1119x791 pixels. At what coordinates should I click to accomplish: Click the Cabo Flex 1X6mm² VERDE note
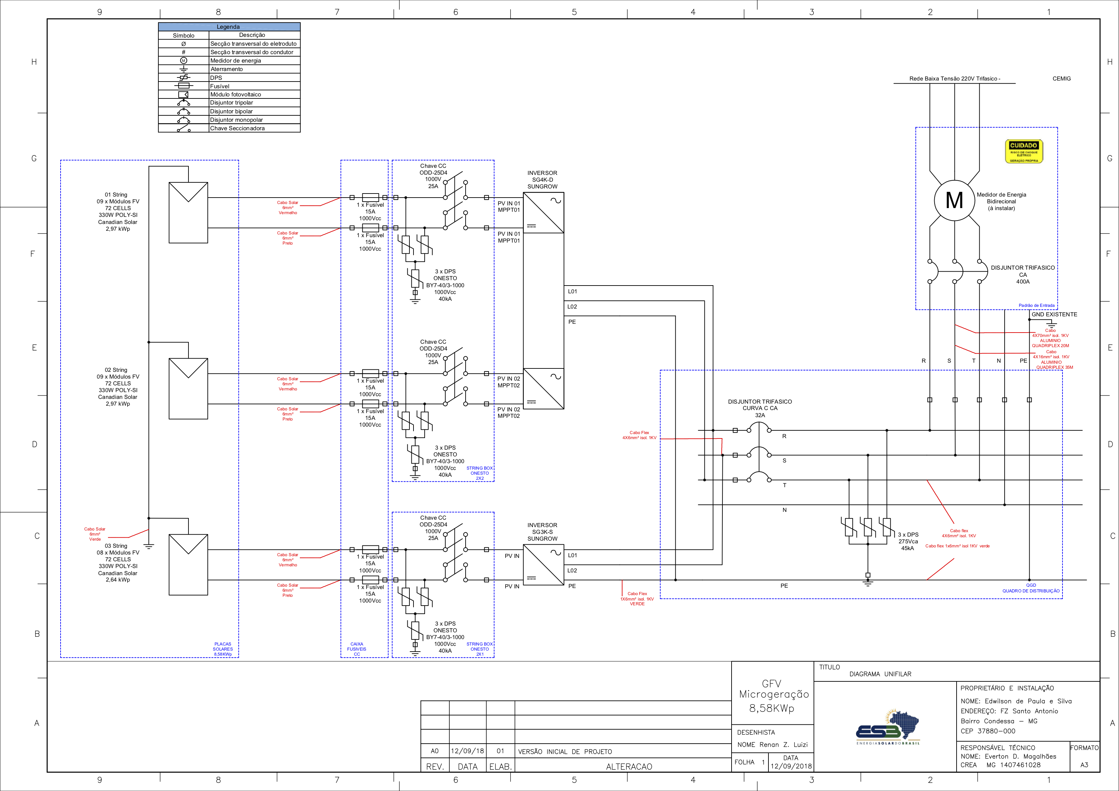(637, 598)
